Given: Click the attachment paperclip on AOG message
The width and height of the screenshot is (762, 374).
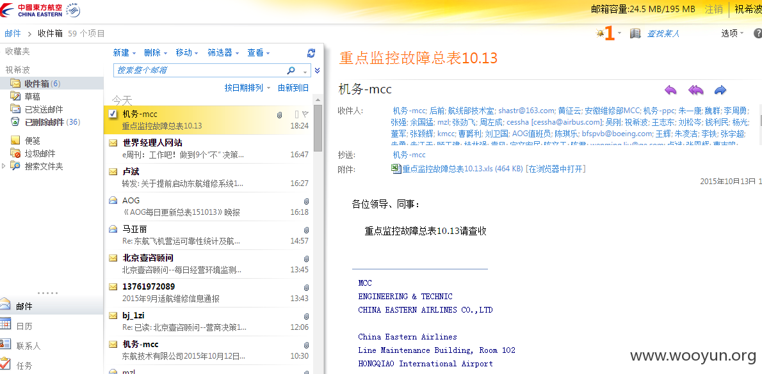Looking at the screenshot, I should pos(306,201).
